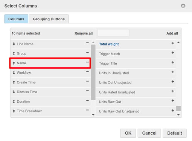Click the Remove all link
The width and height of the screenshot is (192, 141).
84,33
